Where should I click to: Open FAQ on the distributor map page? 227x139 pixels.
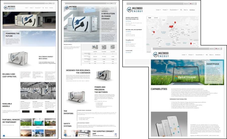tap(181, 10)
